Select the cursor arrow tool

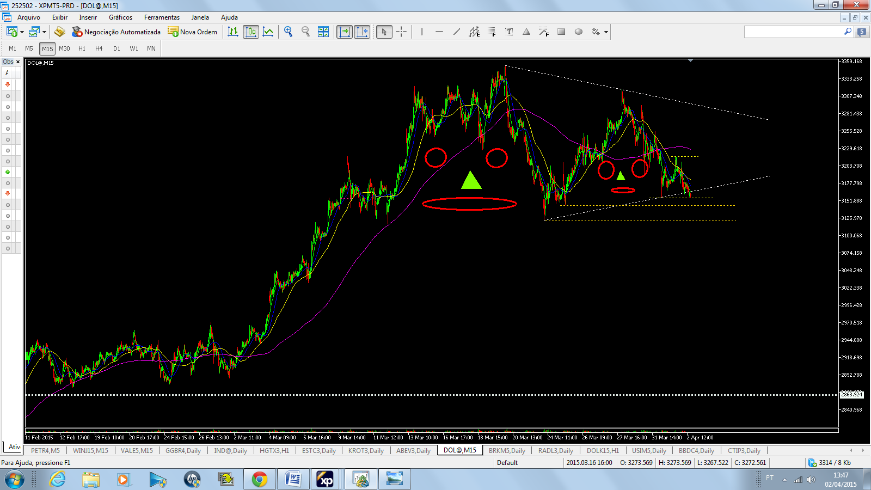tap(384, 32)
